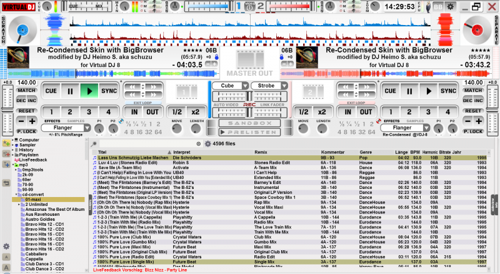Click left deck P1 effect knob
This screenshot has height=274, width=500.
pos(99,129)
